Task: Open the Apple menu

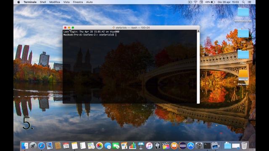Action: [18, 2]
